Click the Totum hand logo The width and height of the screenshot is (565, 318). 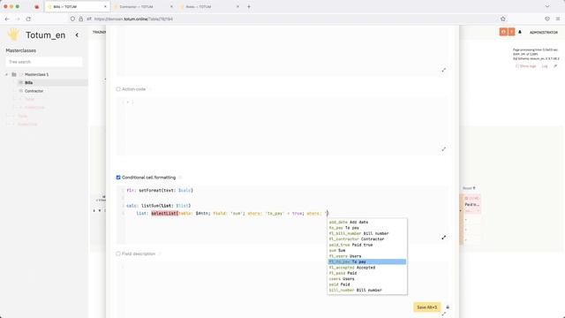click(14, 34)
